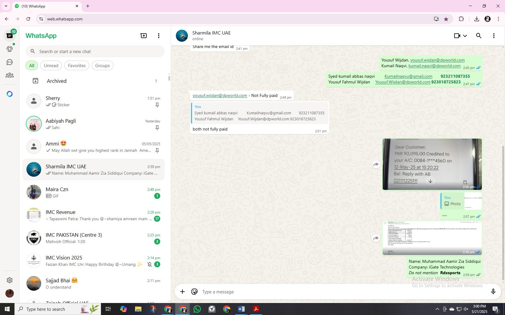Image resolution: width=505 pixels, height=315 pixels.
Task: Click the attach plus icon in message bar
Action: click(x=182, y=292)
